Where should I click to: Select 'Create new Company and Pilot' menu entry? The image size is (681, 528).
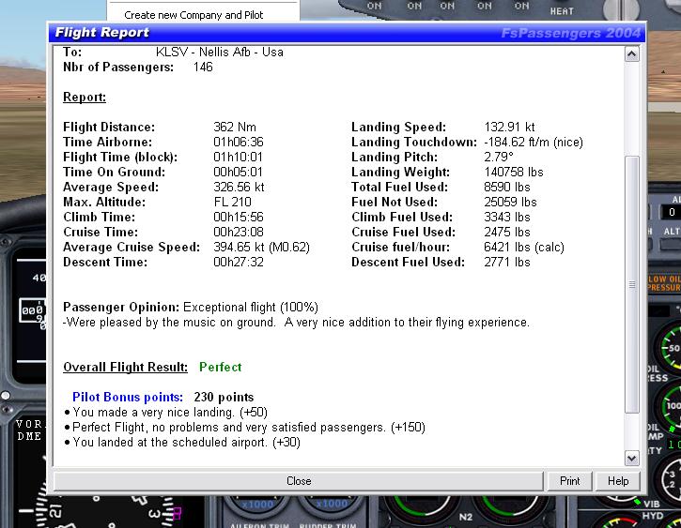(x=193, y=15)
